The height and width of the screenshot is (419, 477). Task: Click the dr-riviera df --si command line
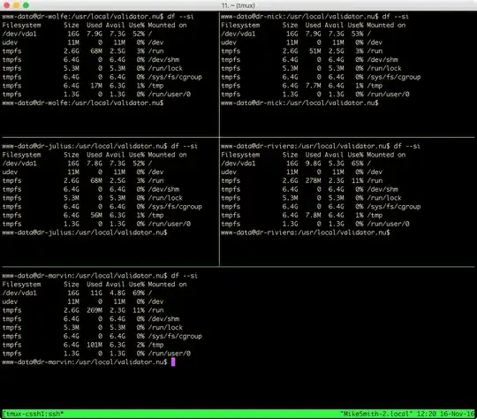tap(321, 146)
